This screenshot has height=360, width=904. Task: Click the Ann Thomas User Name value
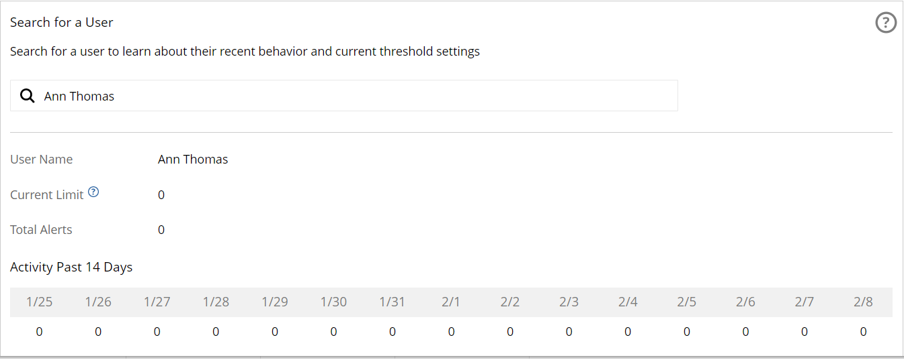pyautogui.click(x=193, y=160)
